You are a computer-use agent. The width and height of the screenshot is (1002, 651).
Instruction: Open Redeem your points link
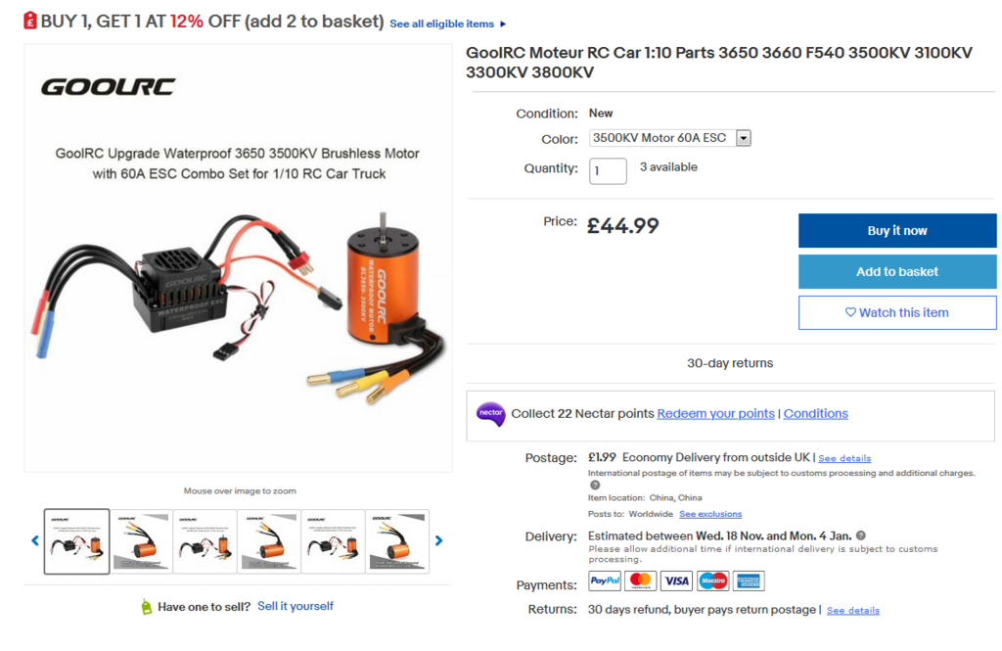tap(715, 414)
